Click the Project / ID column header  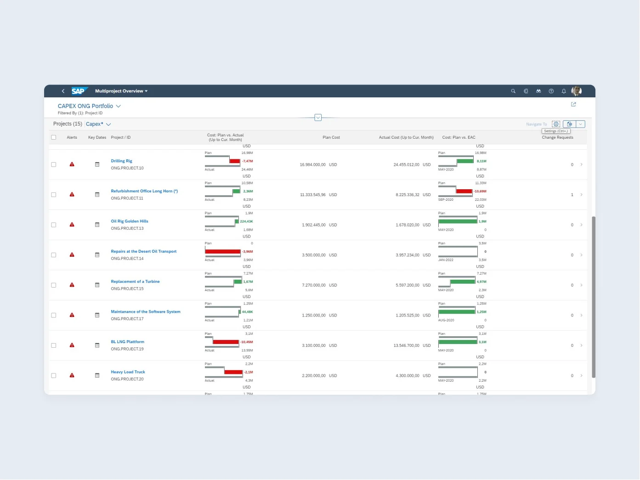point(121,137)
